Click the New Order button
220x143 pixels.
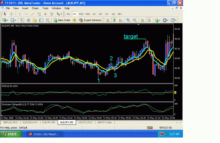point(62,20)
